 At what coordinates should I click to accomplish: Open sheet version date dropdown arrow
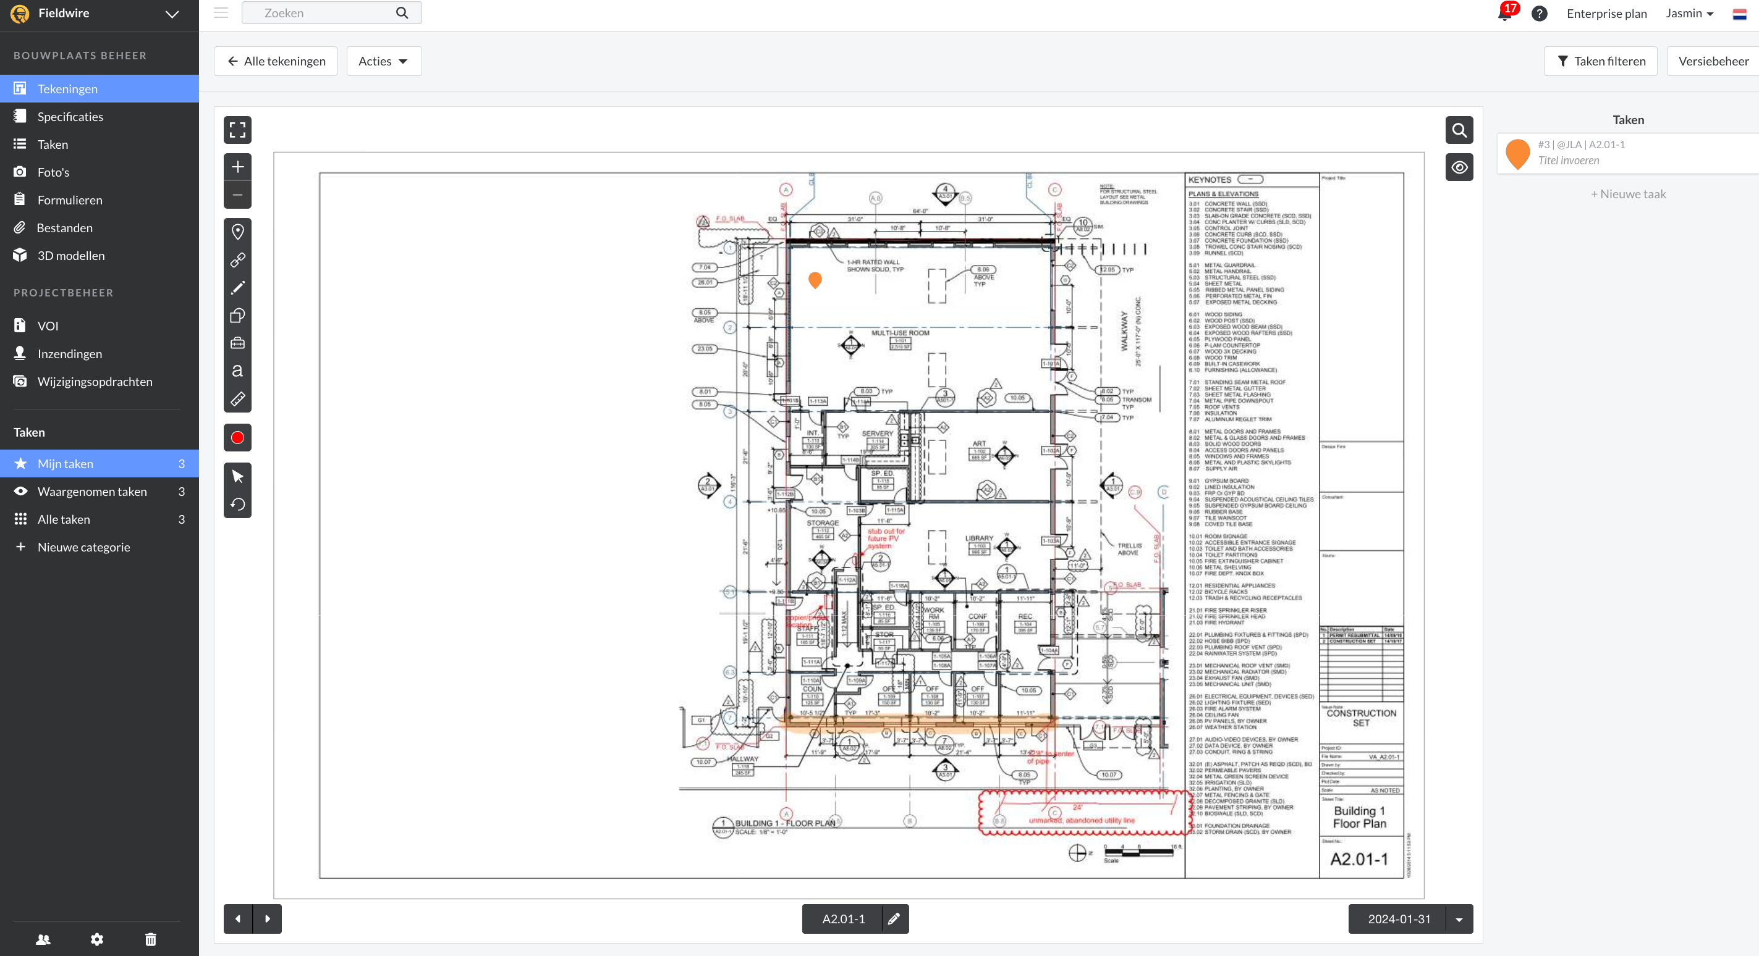click(x=1459, y=919)
